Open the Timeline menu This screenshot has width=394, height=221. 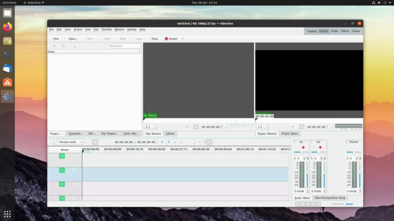(x=106, y=29)
